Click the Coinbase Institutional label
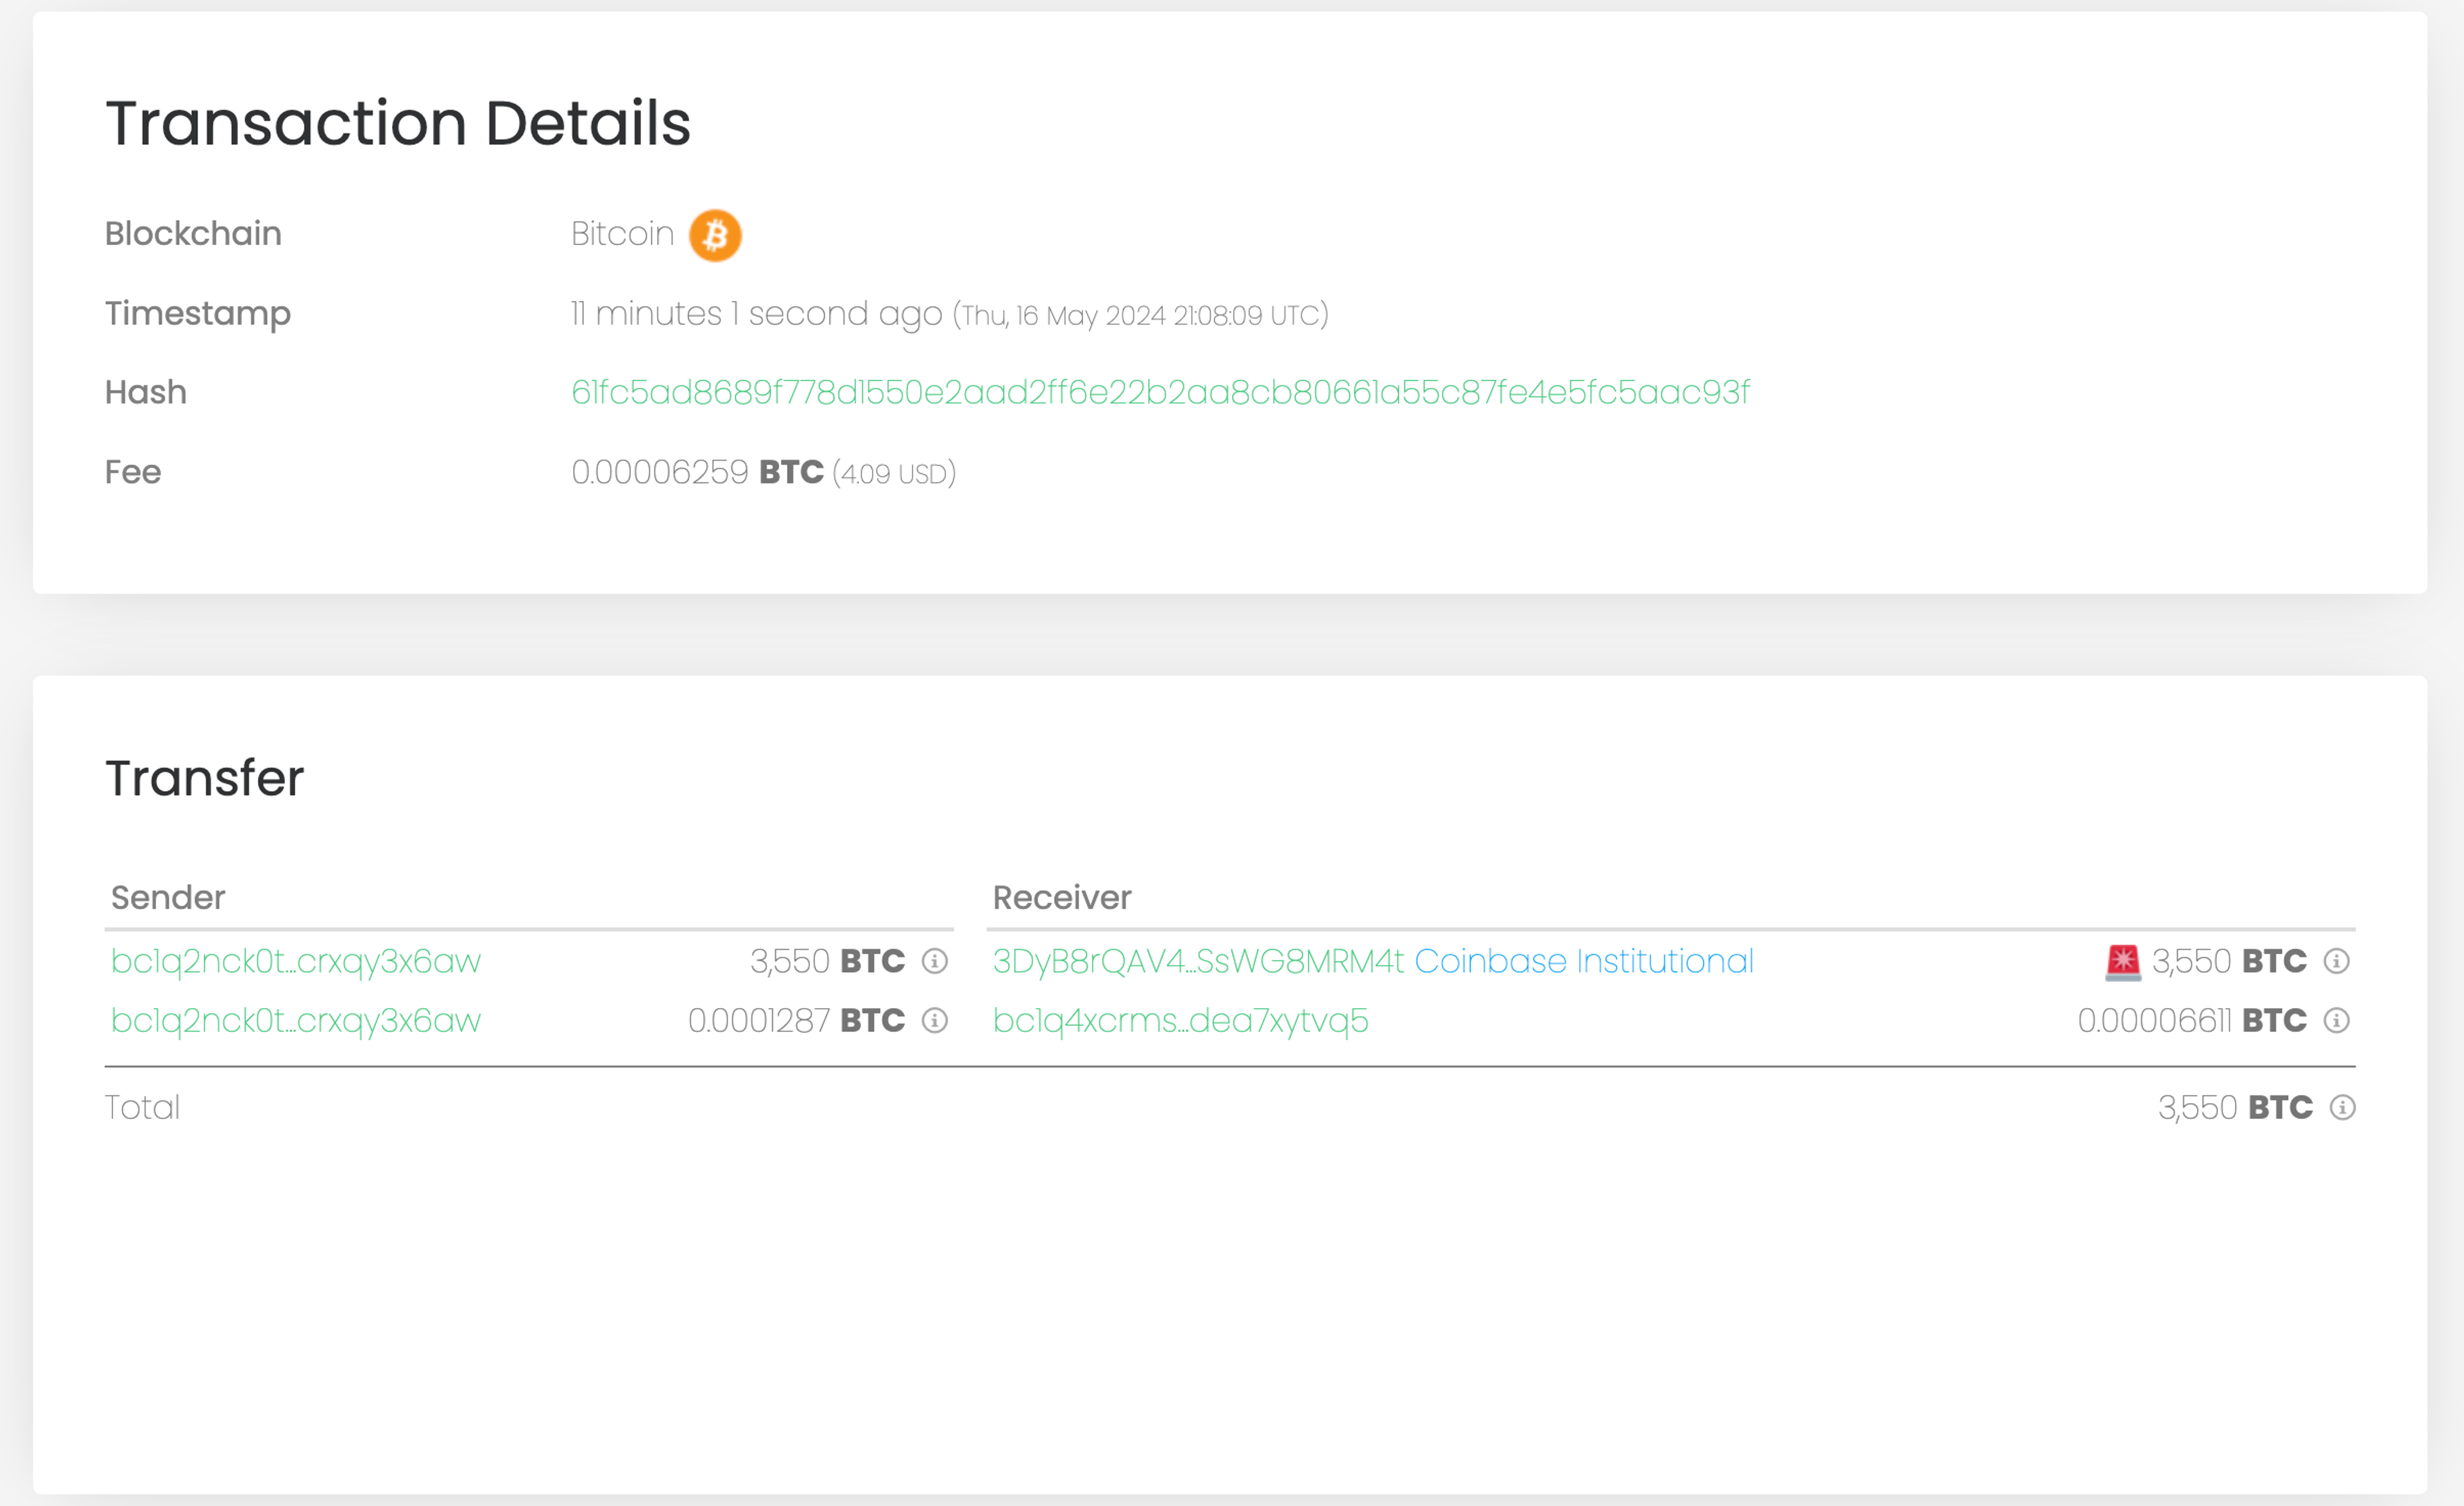The width and height of the screenshot is (2464, 1506). 1584,961
